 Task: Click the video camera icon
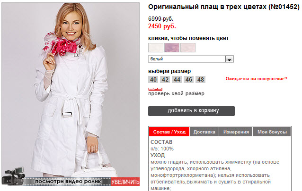13,176
